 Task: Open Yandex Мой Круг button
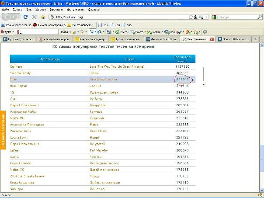click(173, 32)
